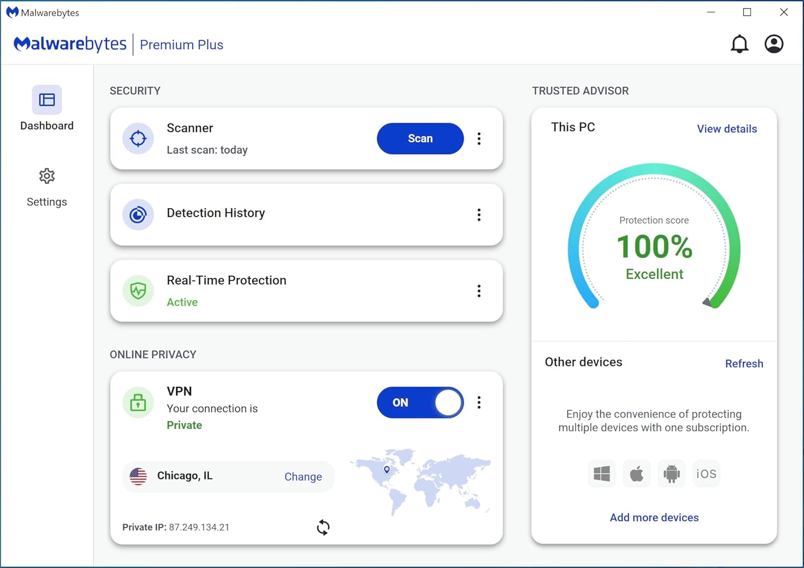804x568 pixels.
Task: Turn off the VPN toggle switch
Action: point(420,402)
